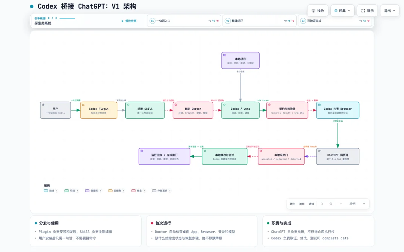Click the 已登录会话 edge label
The image size is (404, 252).
[x=338, y=121]
